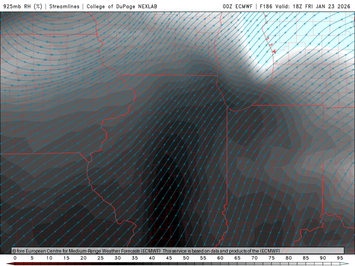Click the "95" label on the color scale
This screenshot has height=266, width=355.
(340, 258)
